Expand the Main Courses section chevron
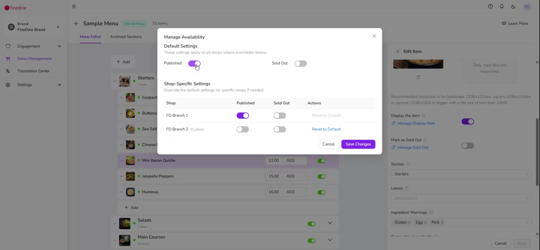The width and height of the screenshot is (540, 250). point(330,240)
